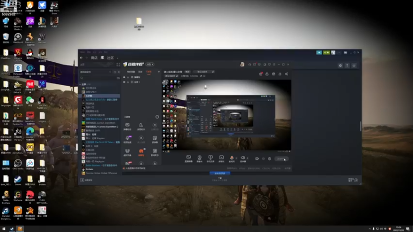This screenshot has width=413, height=232.
Task: Open the version pill dropdown beside Douyu logo
Action: (150, 64)
